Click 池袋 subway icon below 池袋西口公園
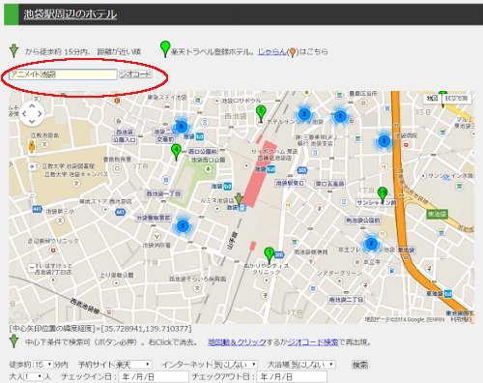This screenshot has width=483, height=383. (228, 186)
